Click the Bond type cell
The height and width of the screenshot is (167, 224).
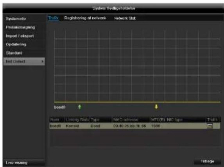coord(95,126)
